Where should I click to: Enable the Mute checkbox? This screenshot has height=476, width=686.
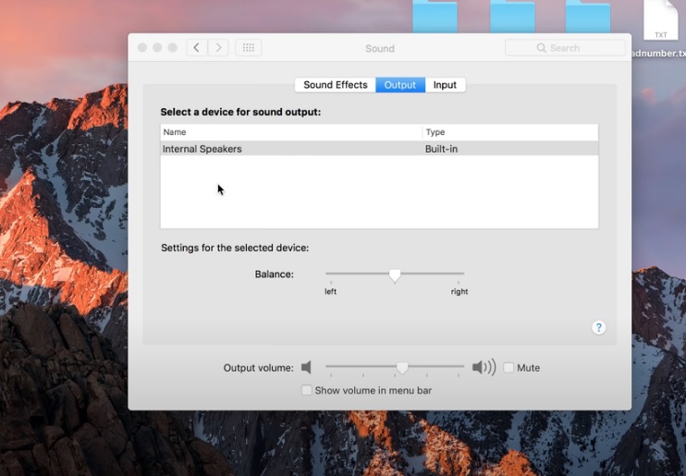point(508,368)
